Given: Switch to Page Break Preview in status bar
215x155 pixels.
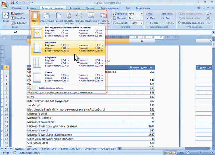Looking at the screenshot, I should (174, 153).
